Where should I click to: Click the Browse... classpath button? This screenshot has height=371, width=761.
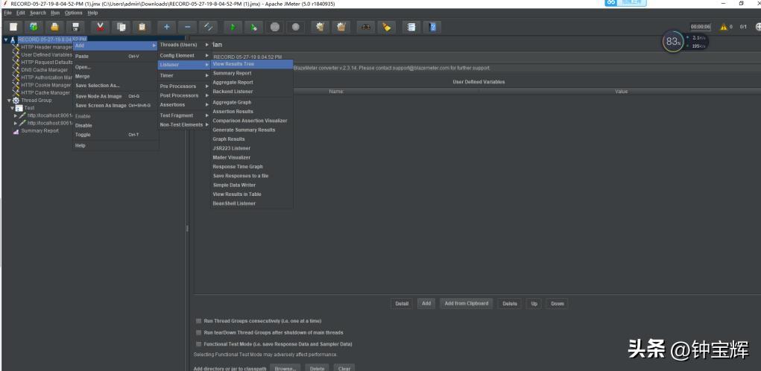pyautogui.click(x=285, y=368)
